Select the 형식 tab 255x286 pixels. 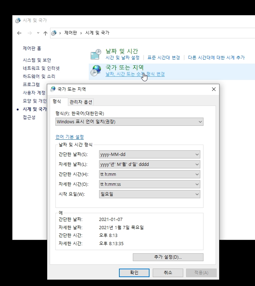(x=57, y=102)
